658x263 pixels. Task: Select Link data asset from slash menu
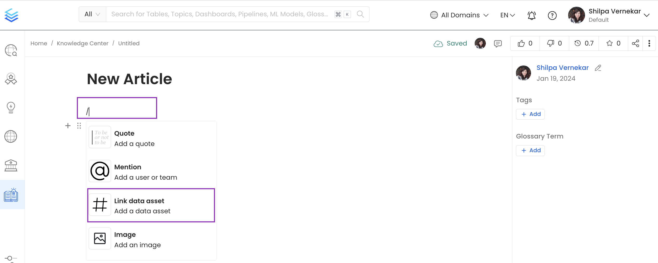[x=151, y=205]
